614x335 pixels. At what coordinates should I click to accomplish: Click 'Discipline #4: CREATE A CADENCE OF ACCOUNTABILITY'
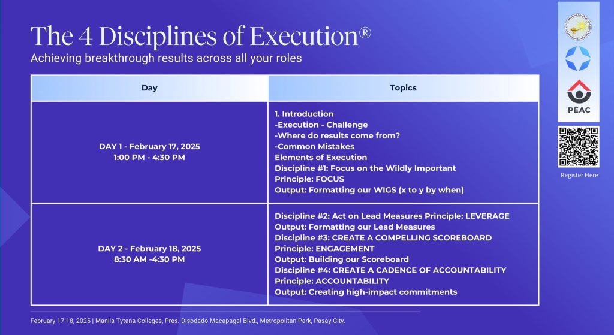pos(390,270)
